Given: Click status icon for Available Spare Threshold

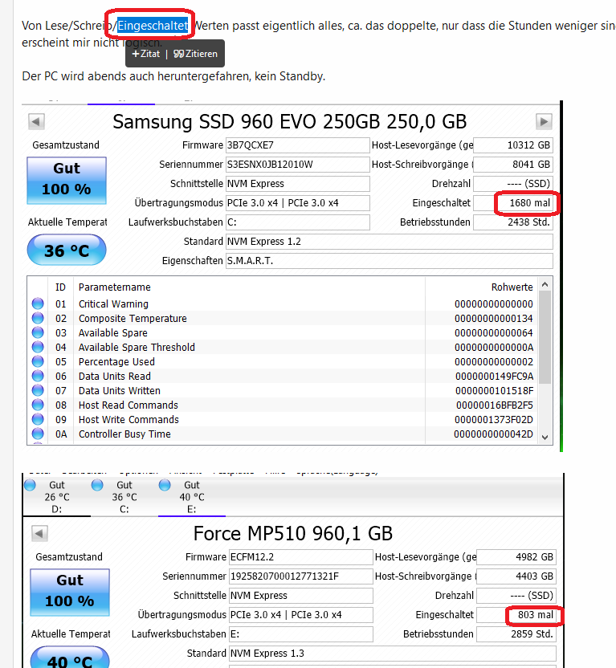Looking at the screenshot, I should point(38,347).
